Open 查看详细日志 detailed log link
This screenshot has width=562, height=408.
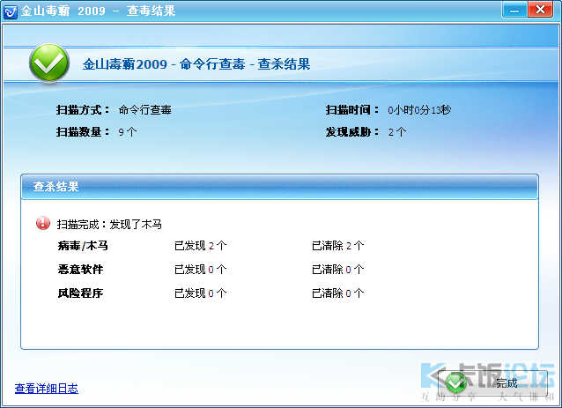coord(47,389)
